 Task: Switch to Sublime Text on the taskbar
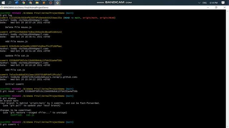tap(44, 2)
